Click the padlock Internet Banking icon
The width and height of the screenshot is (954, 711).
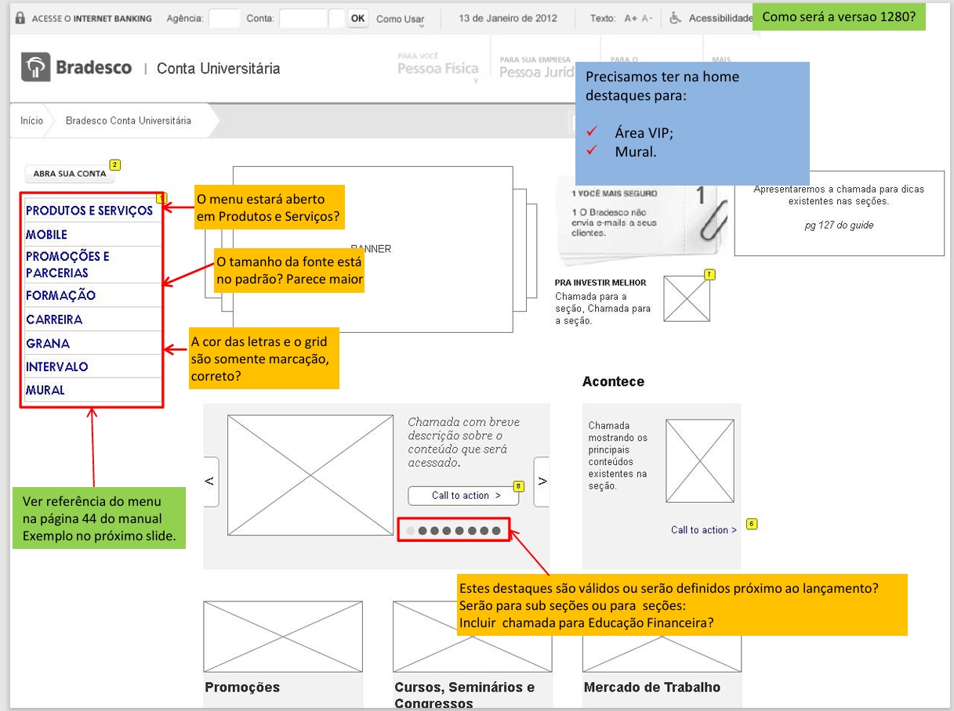[20, 18]
